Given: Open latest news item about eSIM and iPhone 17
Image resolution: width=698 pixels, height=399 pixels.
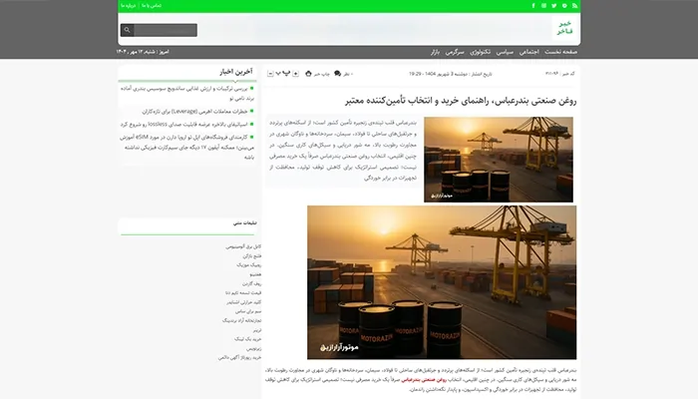Looking at the screenshot, I should [x=187, y=147].
